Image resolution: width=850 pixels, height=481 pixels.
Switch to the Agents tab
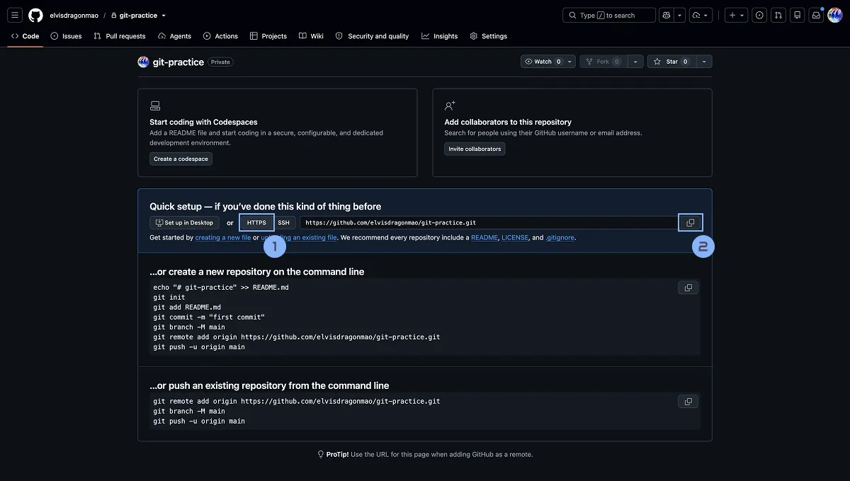(175, 36)
